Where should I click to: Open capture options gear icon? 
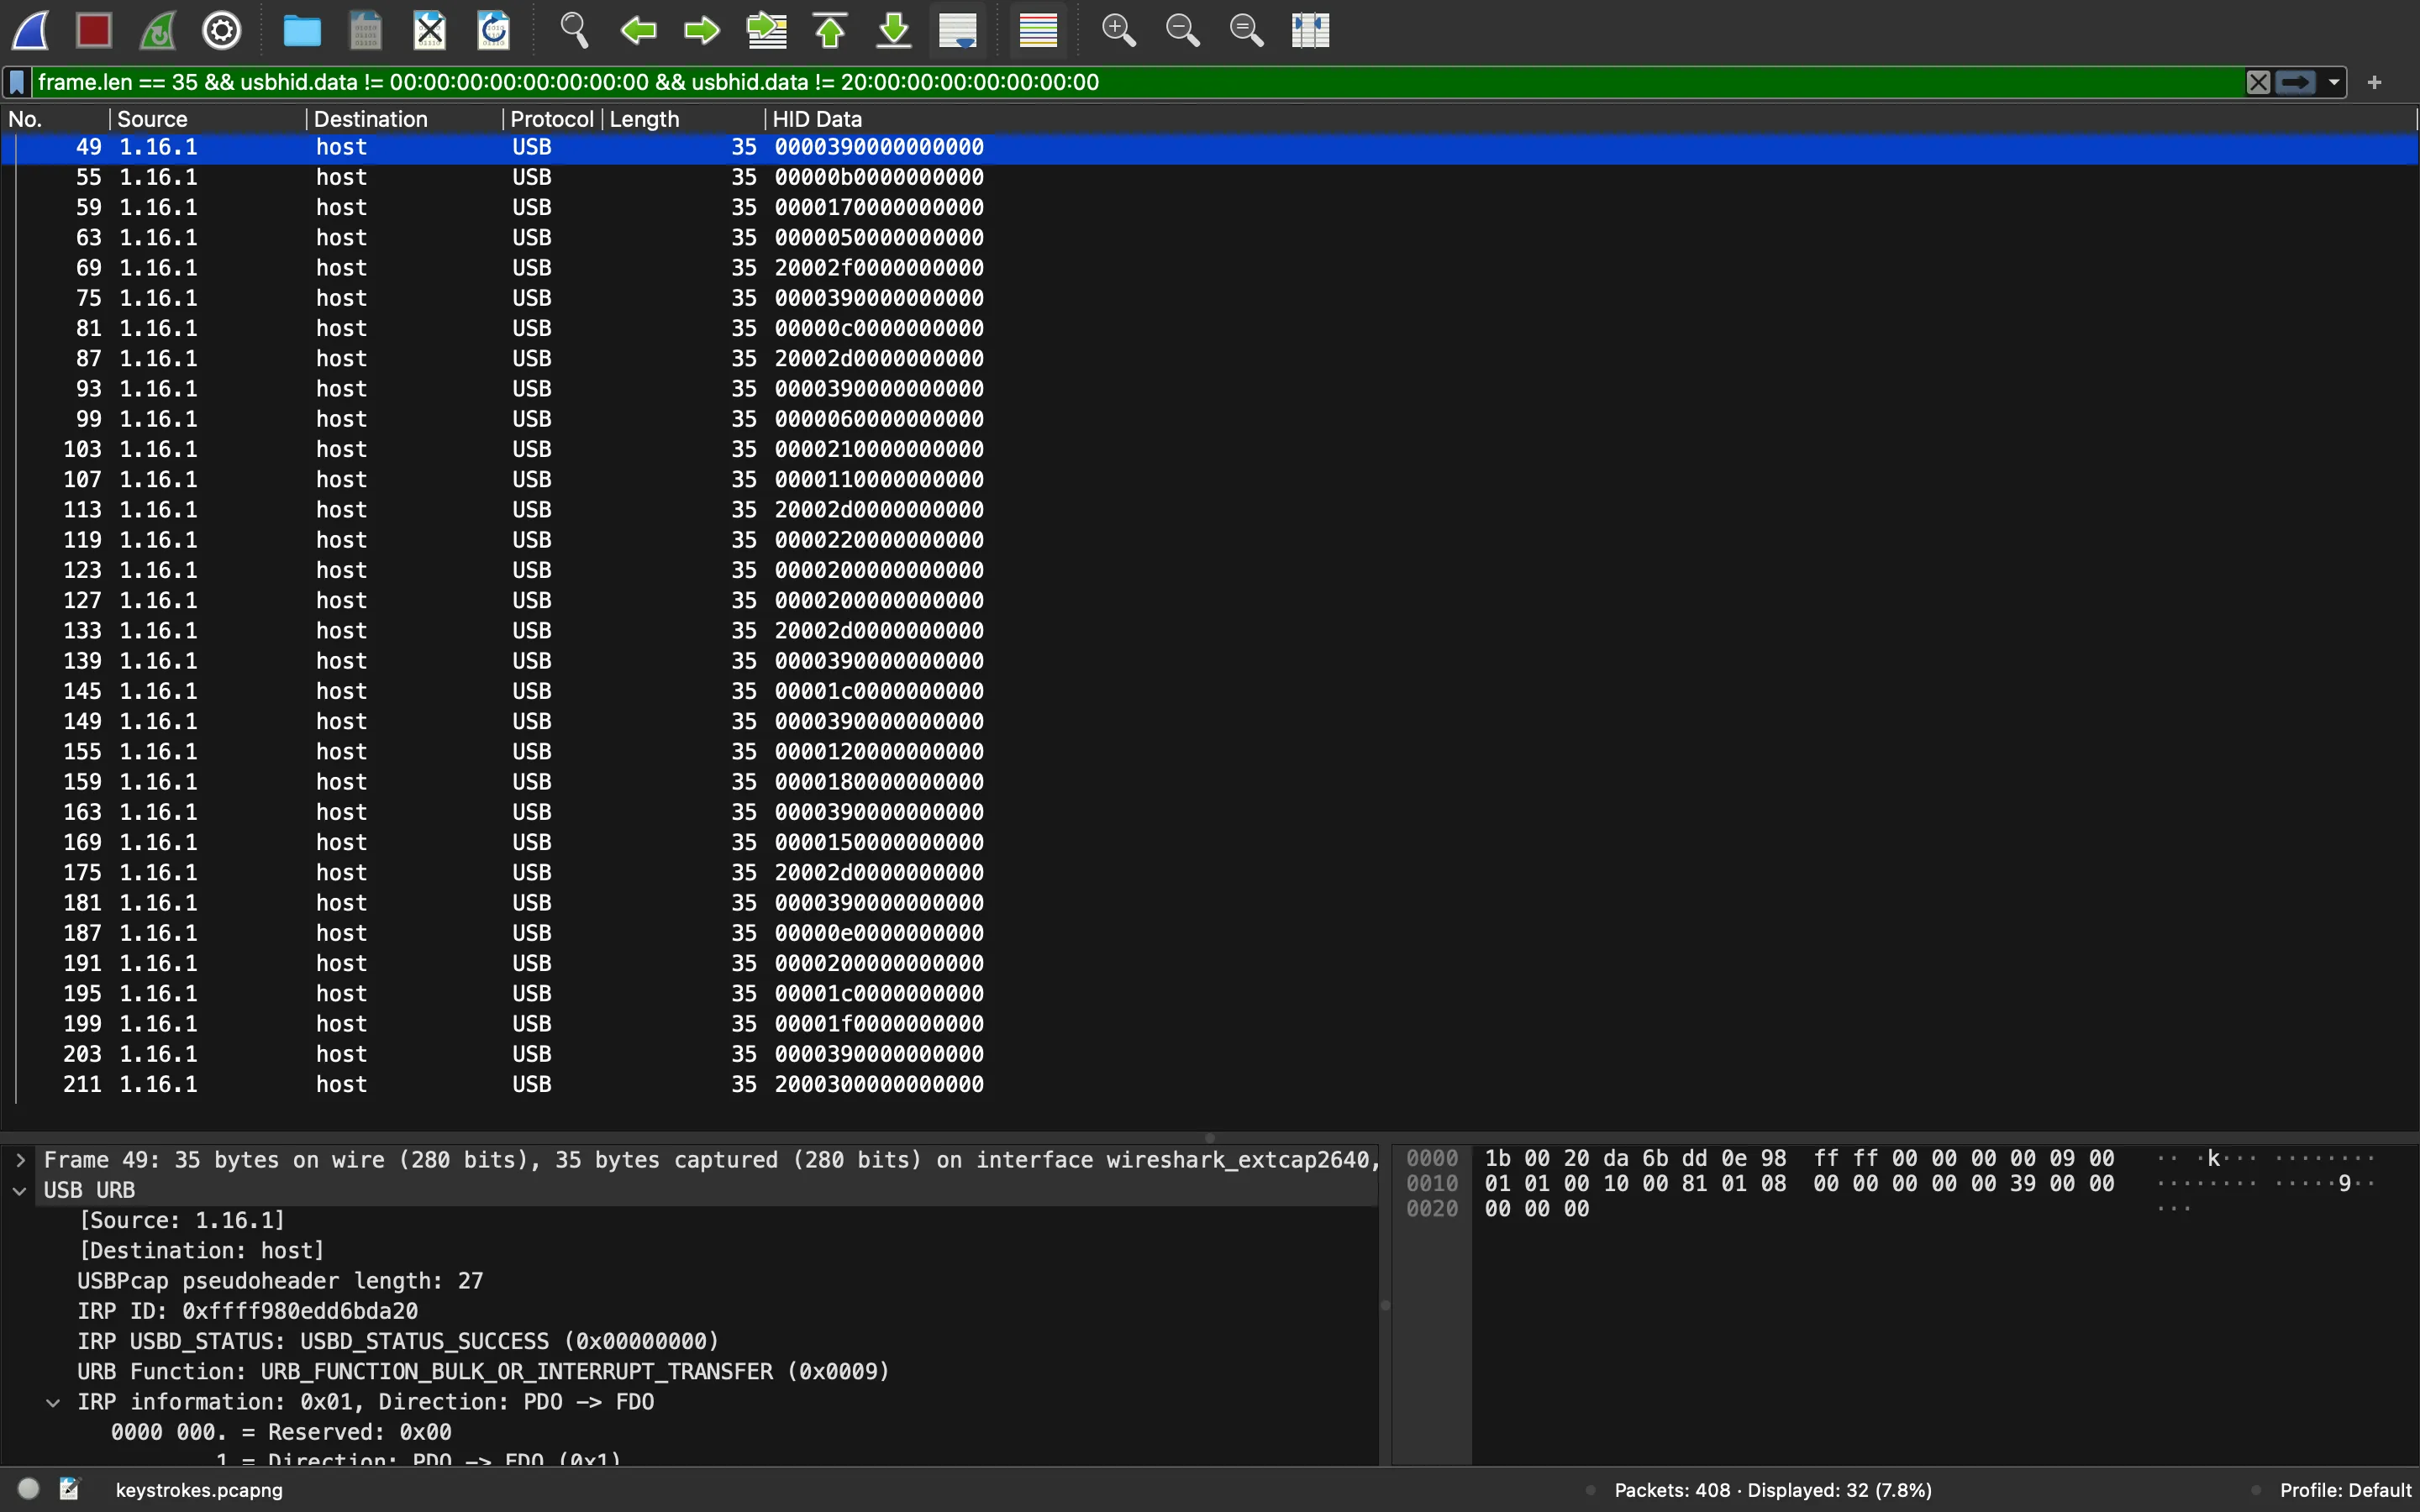tap(222, 30)
